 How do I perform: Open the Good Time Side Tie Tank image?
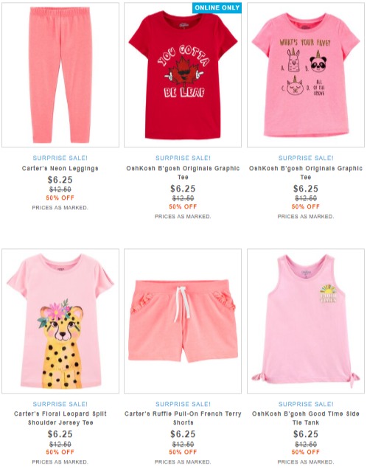[x=306, y=321]
